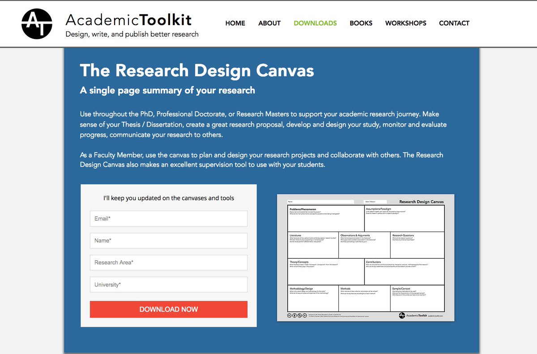The image size is (537, 354).
Task: Open the AcademicToolkit site title link
Action: 128,20
